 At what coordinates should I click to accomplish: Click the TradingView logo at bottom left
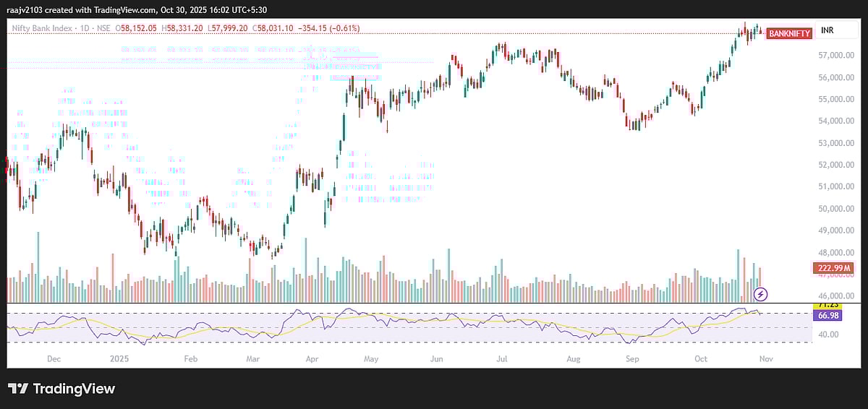click(61, 389)
